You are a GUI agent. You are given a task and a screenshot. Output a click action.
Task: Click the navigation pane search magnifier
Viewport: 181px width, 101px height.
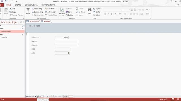pyautogui.click(x=23, y=26)
